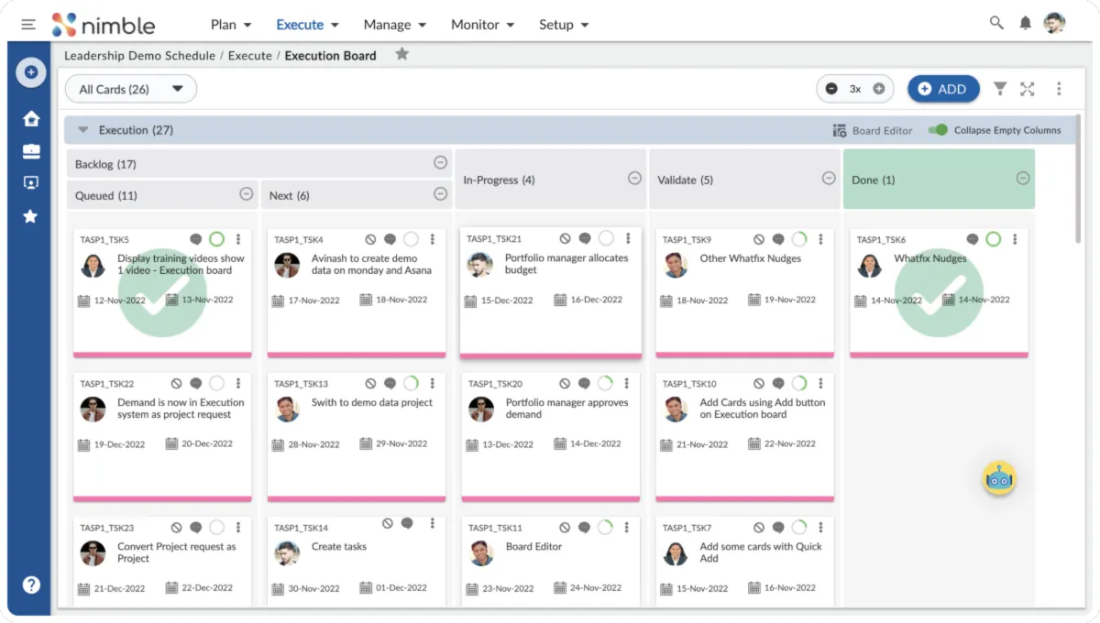Open the All Cards (26) dropdown
The image size is (1100, 623).
pyautogui.click(x=131, y=89)
